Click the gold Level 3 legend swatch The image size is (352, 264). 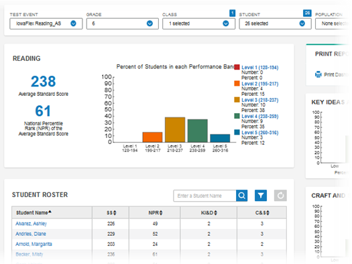click(237, 100)
